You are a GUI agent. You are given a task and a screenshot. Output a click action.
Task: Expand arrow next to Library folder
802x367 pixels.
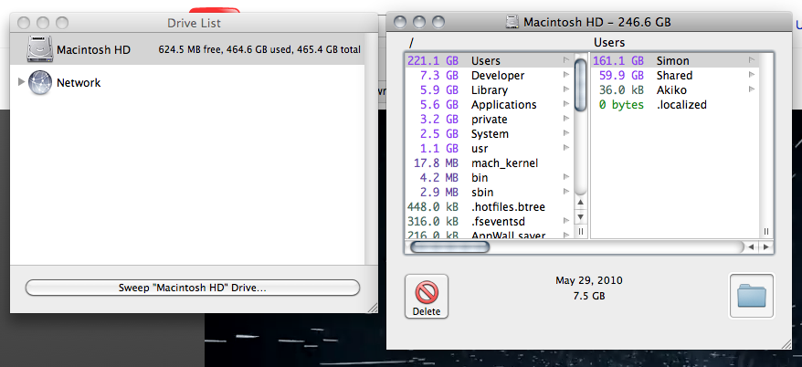tap(566, 89)
